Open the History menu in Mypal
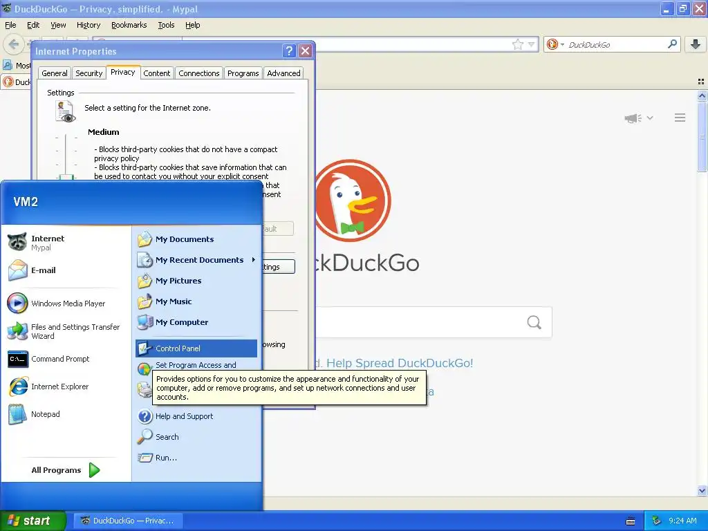Viewport: 708px width, 531px height. [x=88, y=25]
